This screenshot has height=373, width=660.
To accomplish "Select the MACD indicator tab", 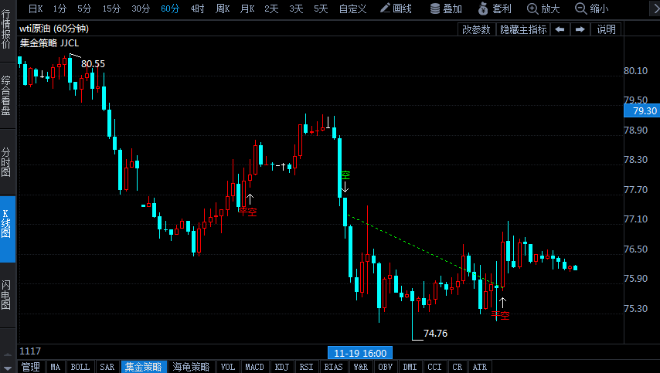I will click(255, 367).
